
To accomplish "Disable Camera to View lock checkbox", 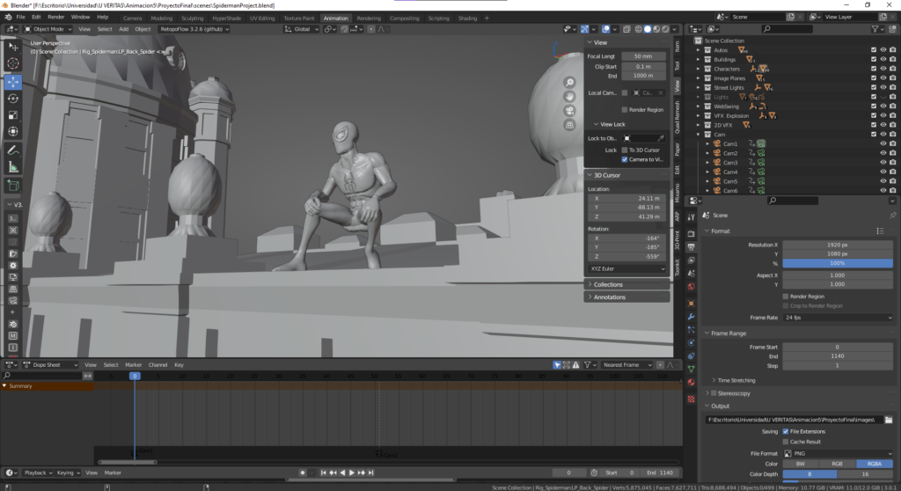I will click(625, 159).
